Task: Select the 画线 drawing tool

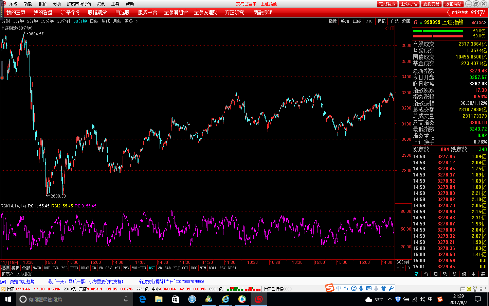Action: (x=357, y=21)
